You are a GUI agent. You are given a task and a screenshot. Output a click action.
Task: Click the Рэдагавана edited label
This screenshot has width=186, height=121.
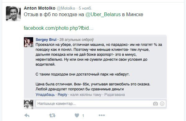coord(115,95)
